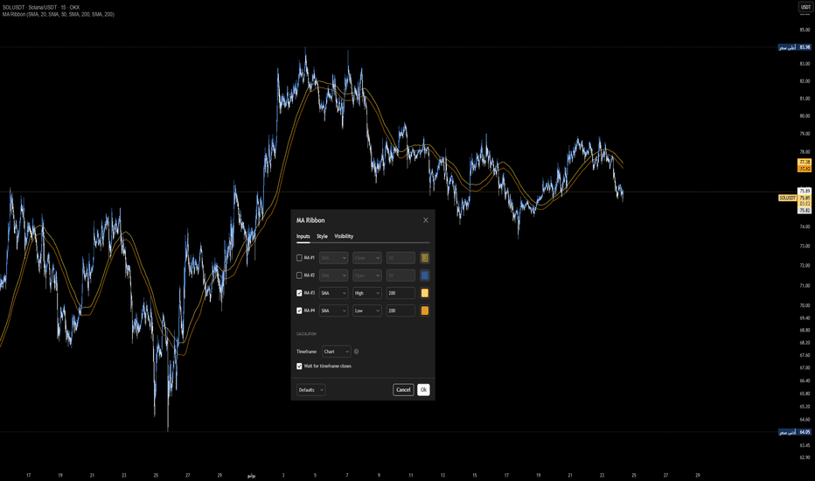
Task: Uncheck the MA #4 checkbox
Action: 299,310
